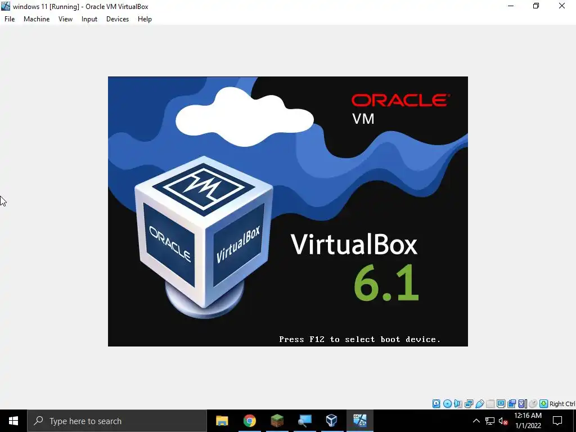Viewport: 576px width, 432px height.
Task: Click the USB devices indicator icon
Action: pos(479,404)
